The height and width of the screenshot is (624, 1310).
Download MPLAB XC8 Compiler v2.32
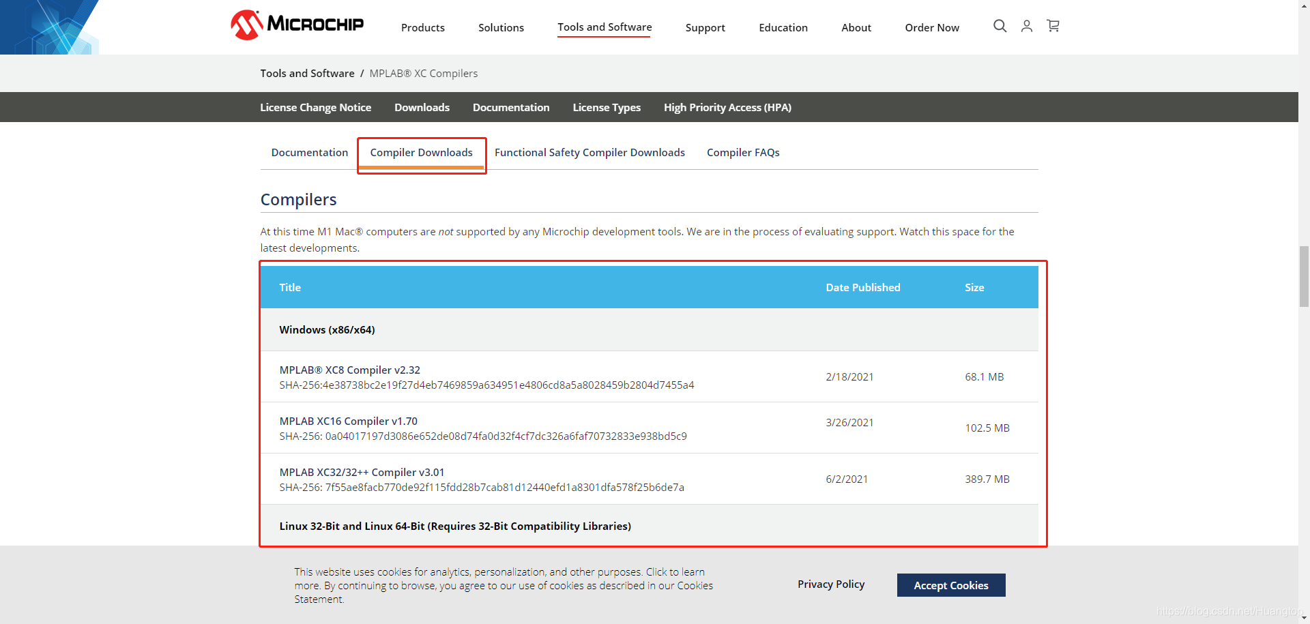tap(350, 370)
